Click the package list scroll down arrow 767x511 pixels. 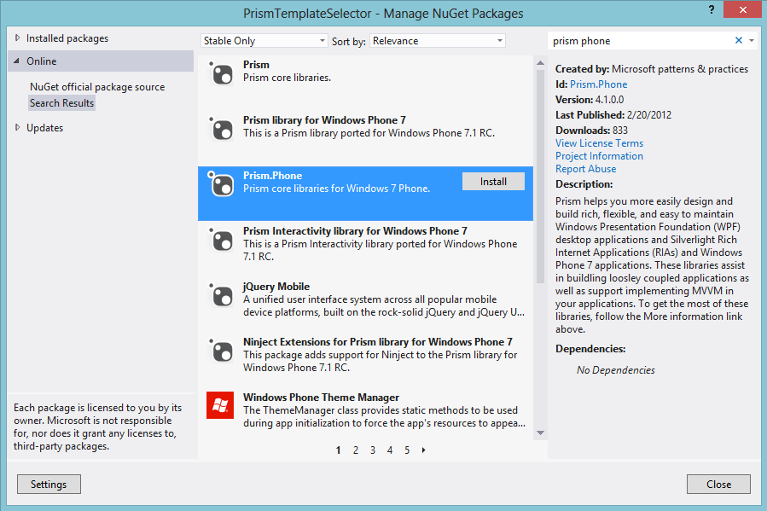coord(541,433)
